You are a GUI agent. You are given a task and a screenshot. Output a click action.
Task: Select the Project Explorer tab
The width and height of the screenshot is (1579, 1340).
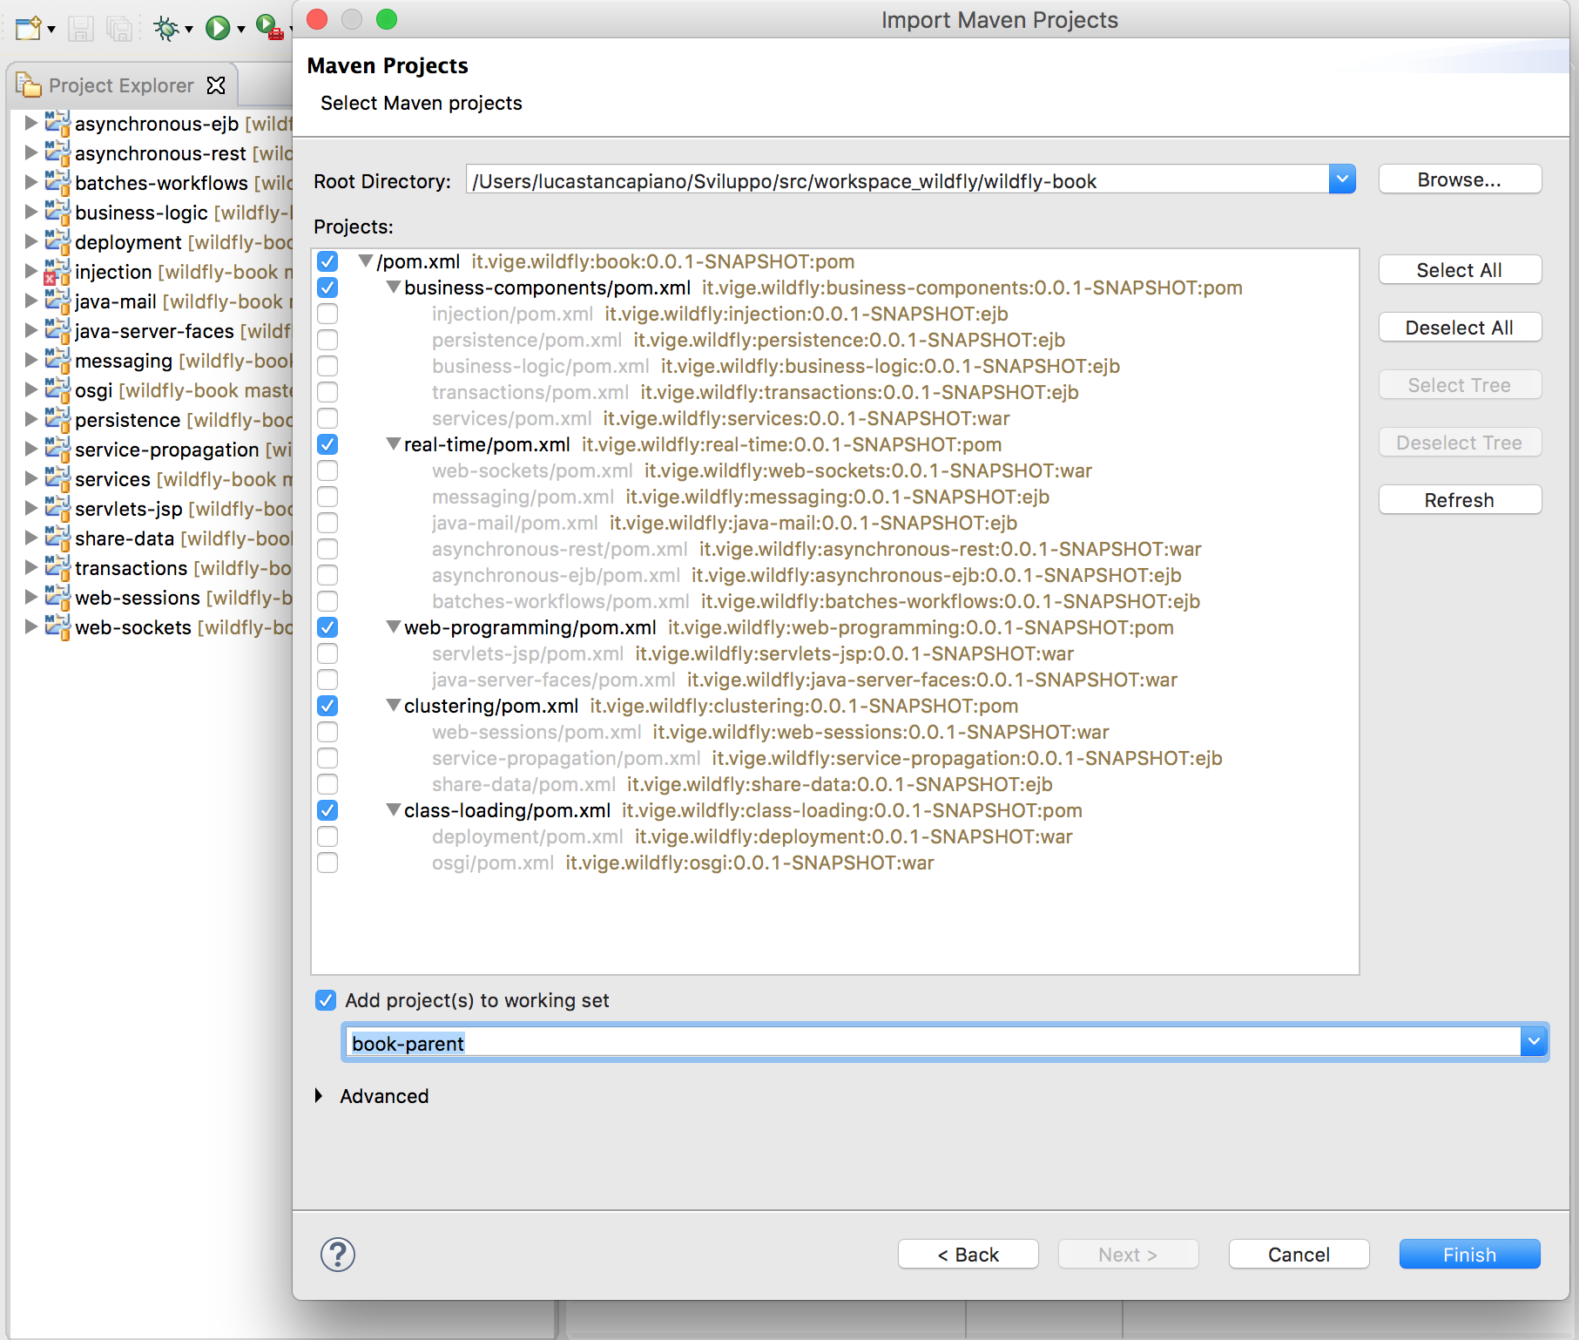[x=121, y=85]
